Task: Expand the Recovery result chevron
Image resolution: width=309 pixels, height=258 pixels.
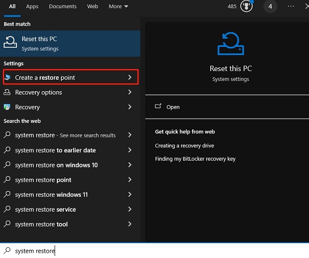Action: tap(130, 107)
